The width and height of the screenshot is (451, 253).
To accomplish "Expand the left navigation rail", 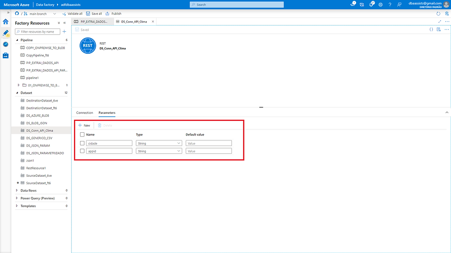I will tap(8, 12).
